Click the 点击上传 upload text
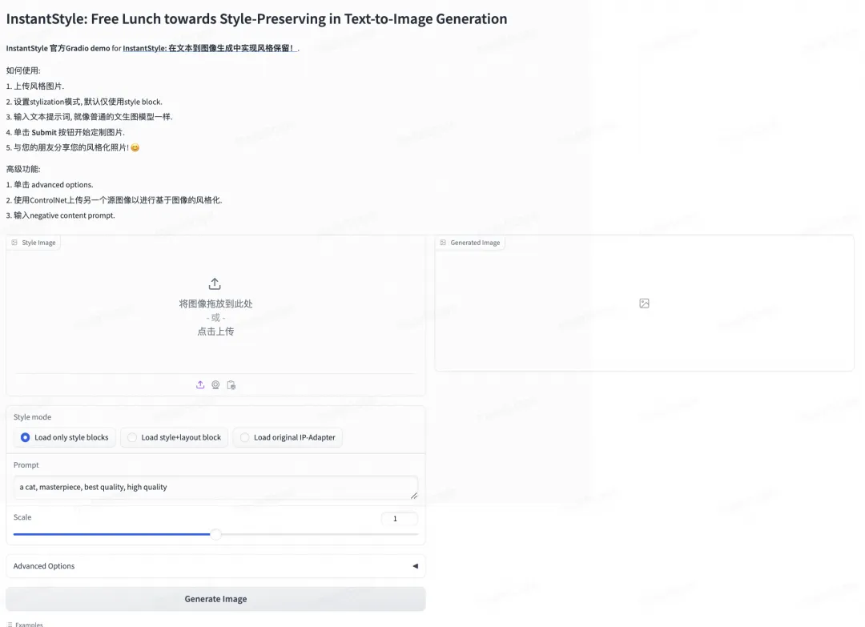This screenshot has height=627, width=865. tap(215, 332)
